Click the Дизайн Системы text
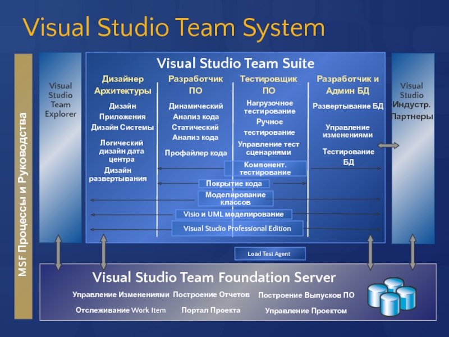This screenshot has width=449, height=337. [x=122, y=127]
